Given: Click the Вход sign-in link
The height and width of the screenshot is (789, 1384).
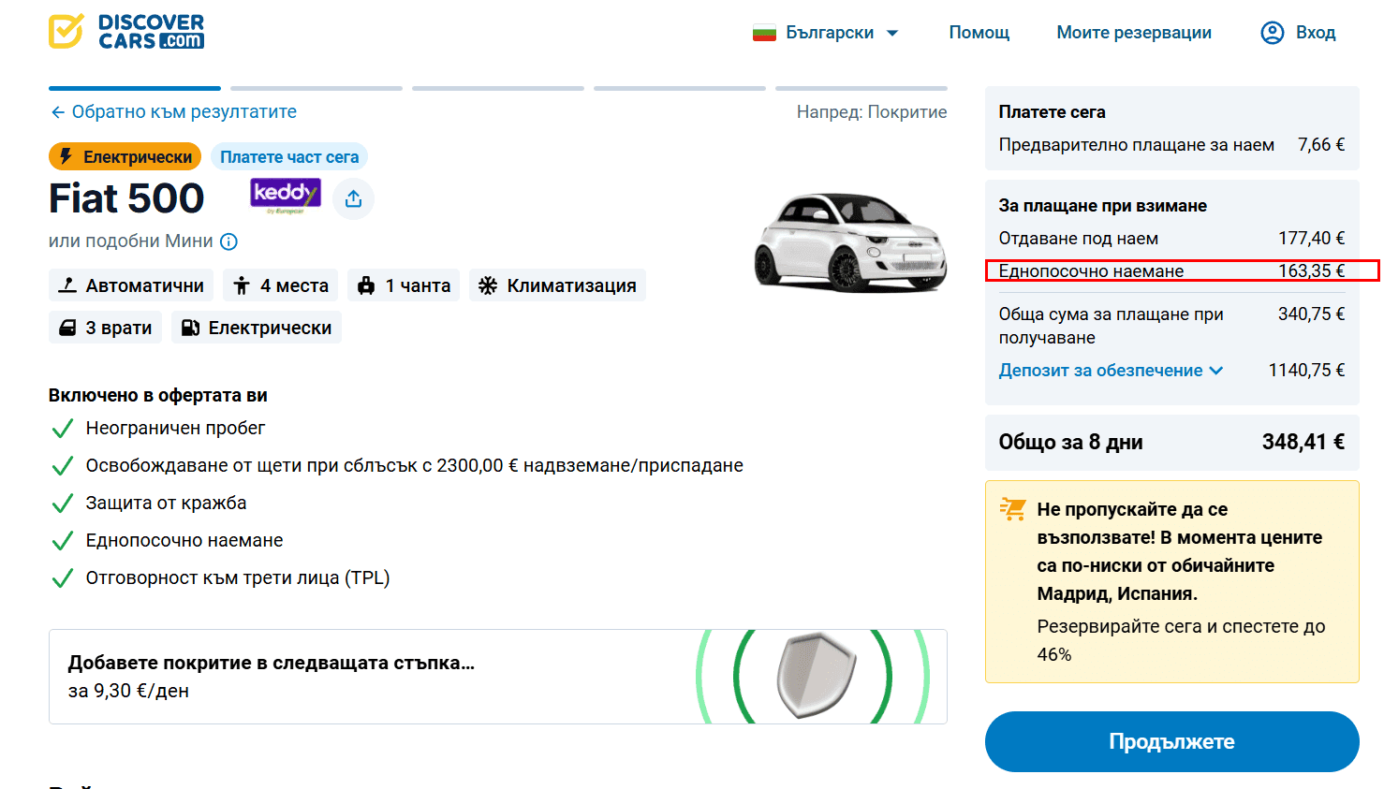Looking at the screenshot, I should (x=1316, y=33).
